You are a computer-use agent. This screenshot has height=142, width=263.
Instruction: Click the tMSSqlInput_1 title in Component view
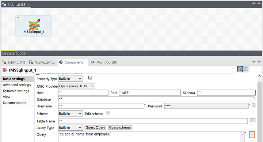(22, 70)
